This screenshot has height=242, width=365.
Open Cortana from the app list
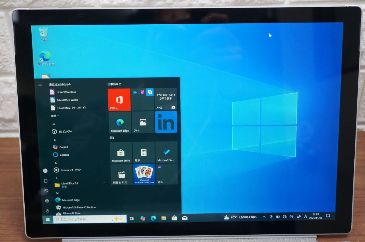[61, 155]
